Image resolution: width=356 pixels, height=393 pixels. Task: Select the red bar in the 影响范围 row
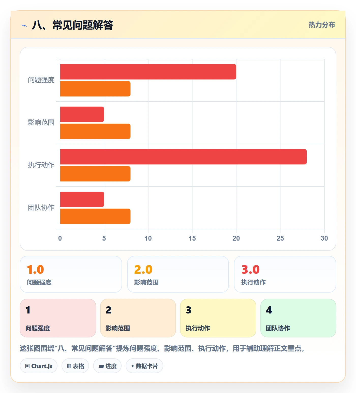click(x=82, y=114)
